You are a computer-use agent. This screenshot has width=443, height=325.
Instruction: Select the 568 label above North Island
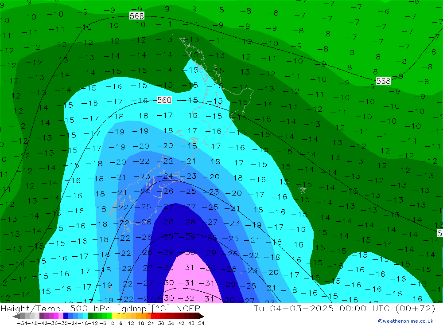[137, 16]
